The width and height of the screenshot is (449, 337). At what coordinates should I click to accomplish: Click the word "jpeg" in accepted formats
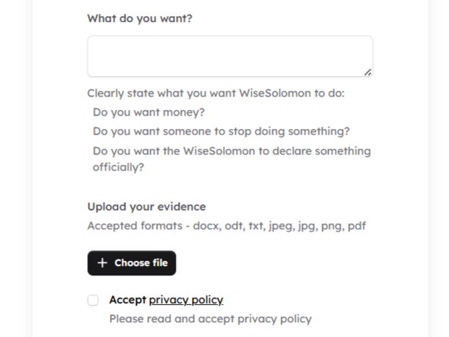tap(278, 226)
